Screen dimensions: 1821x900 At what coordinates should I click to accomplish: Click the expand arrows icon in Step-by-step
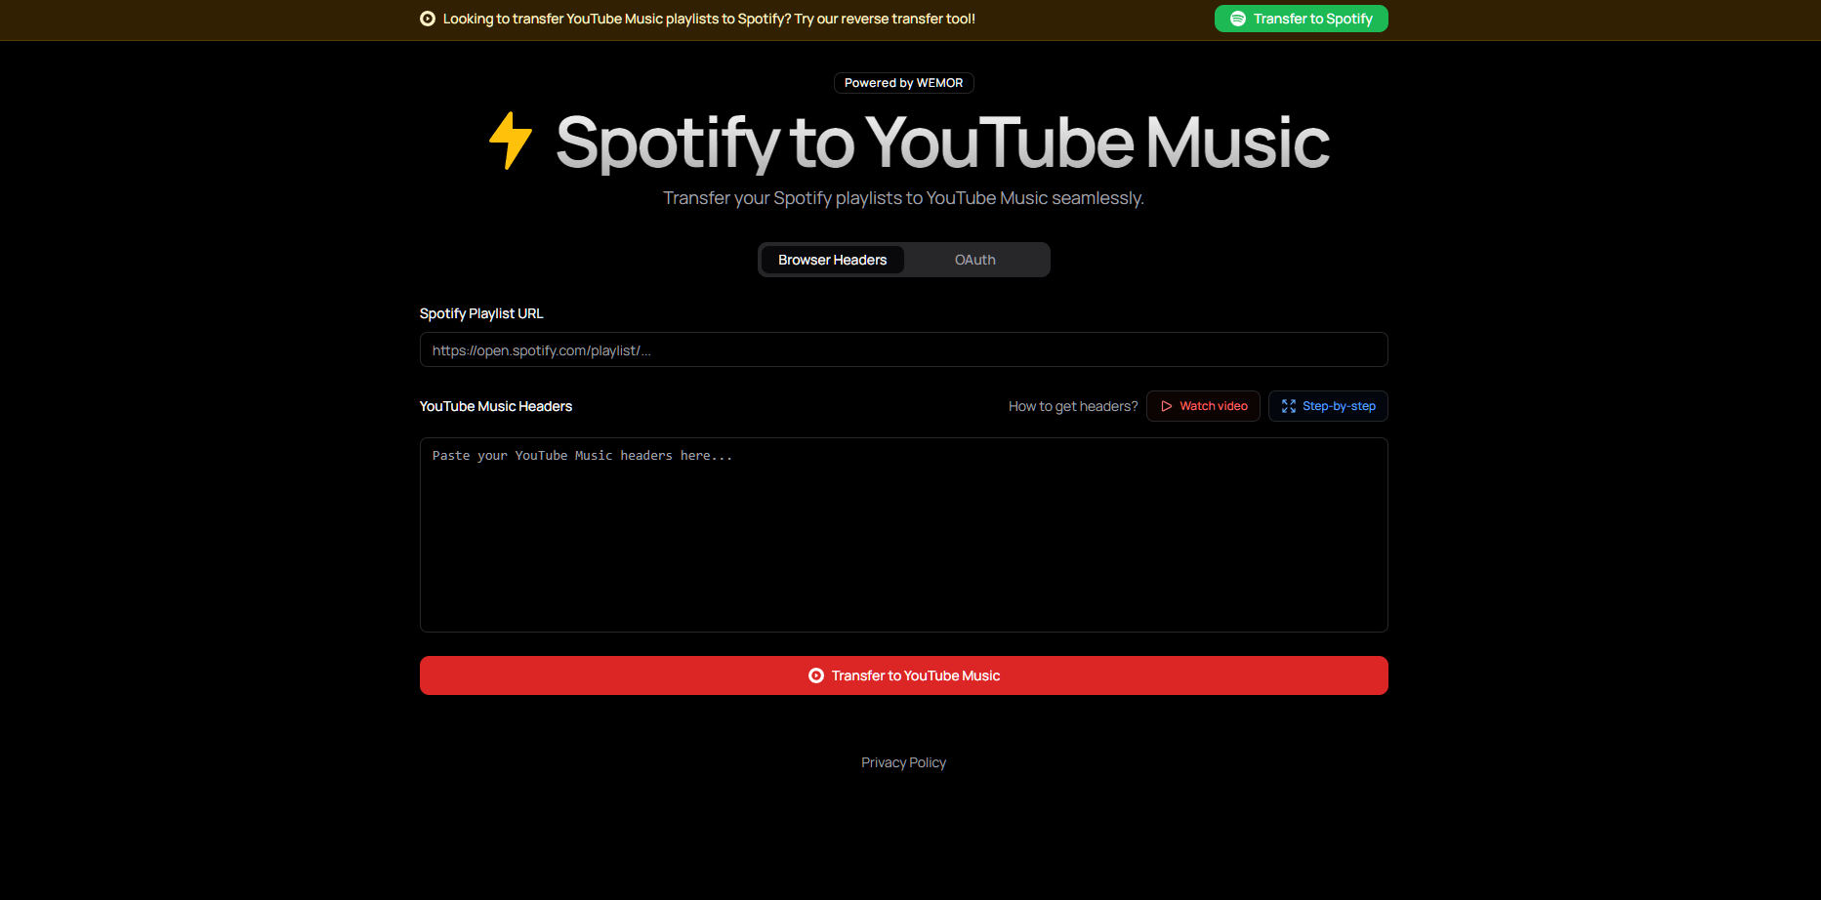pyautogui.click(x=1289, y=406)
